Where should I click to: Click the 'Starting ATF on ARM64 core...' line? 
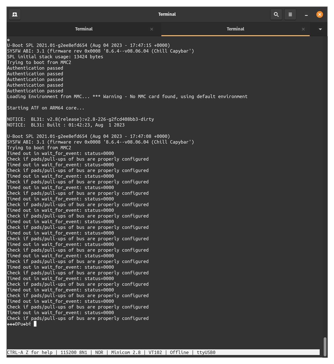pyautogui.click(x=46, y=108)
